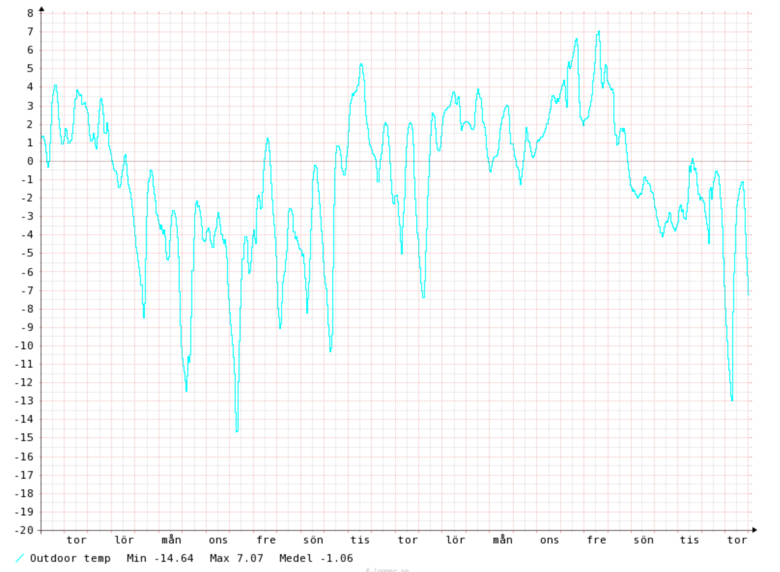Select the y-axis label "-18"
The width and height of the screenshot is (780, 572).
24,493
